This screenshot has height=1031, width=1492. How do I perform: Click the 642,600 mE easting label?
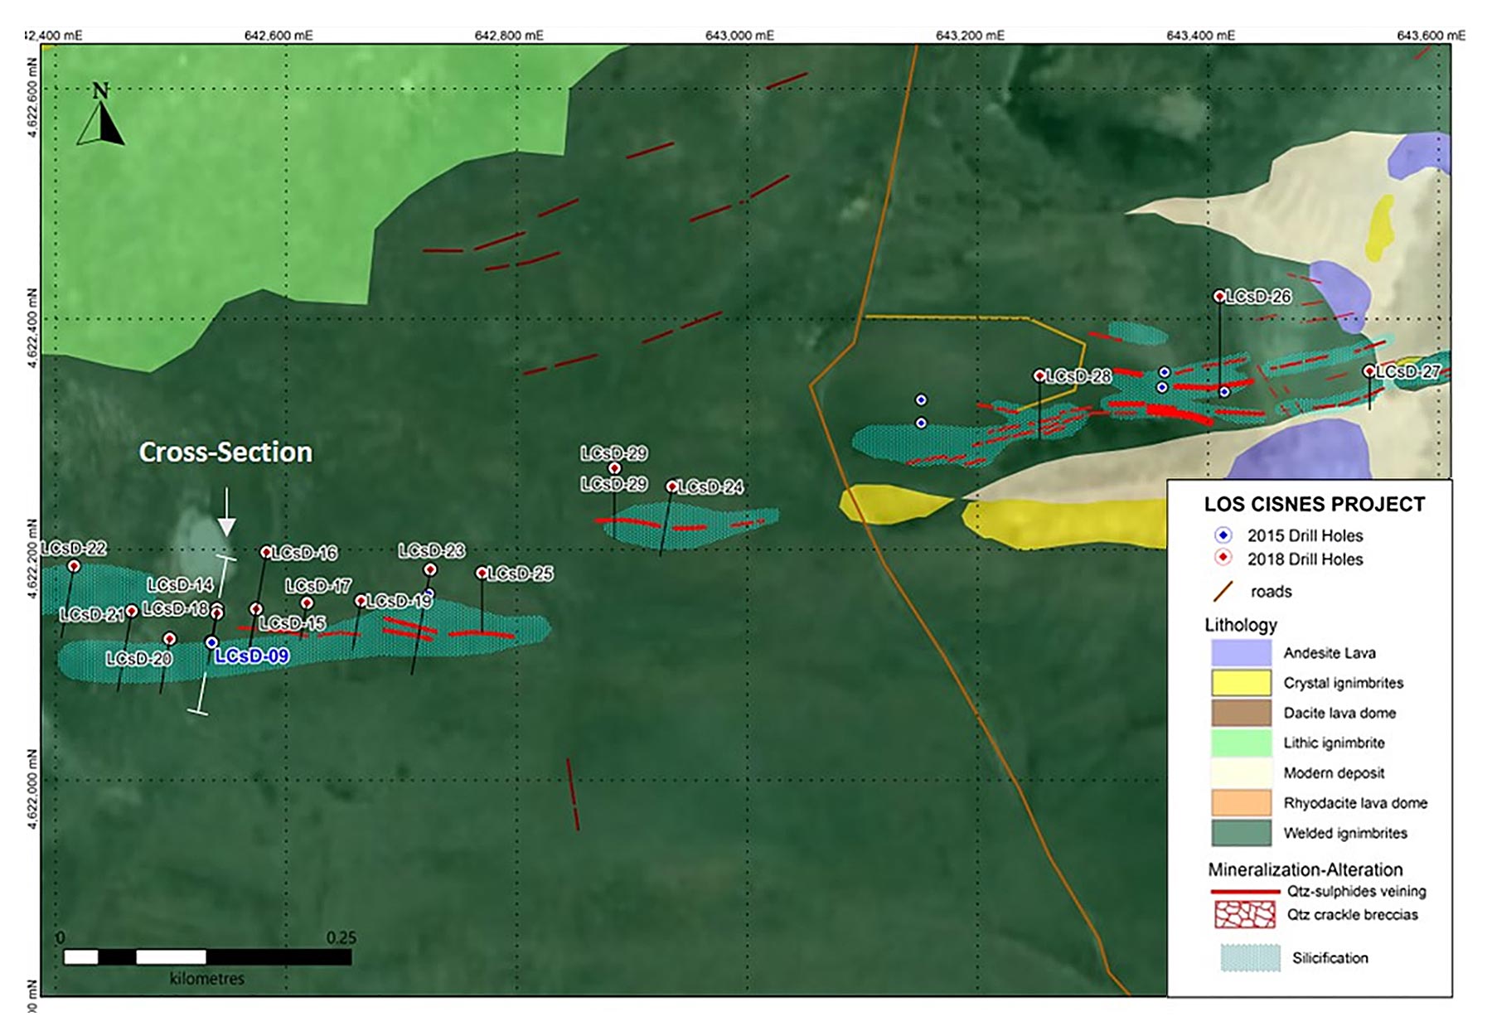click(279, 35)
